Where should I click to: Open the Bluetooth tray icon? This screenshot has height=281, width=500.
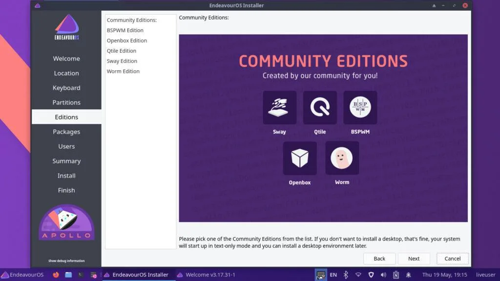pyautogui.click(x=346, y=274)
